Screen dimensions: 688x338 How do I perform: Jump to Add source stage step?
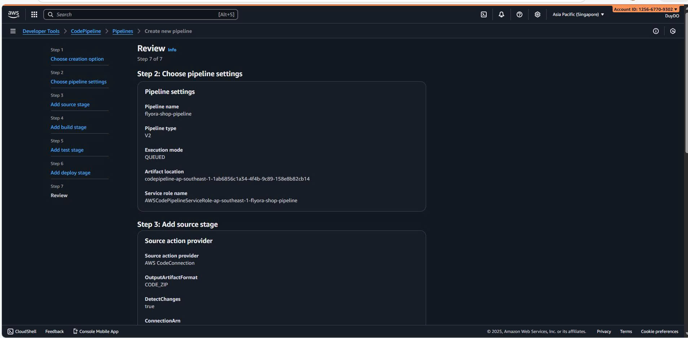point(70,104)
